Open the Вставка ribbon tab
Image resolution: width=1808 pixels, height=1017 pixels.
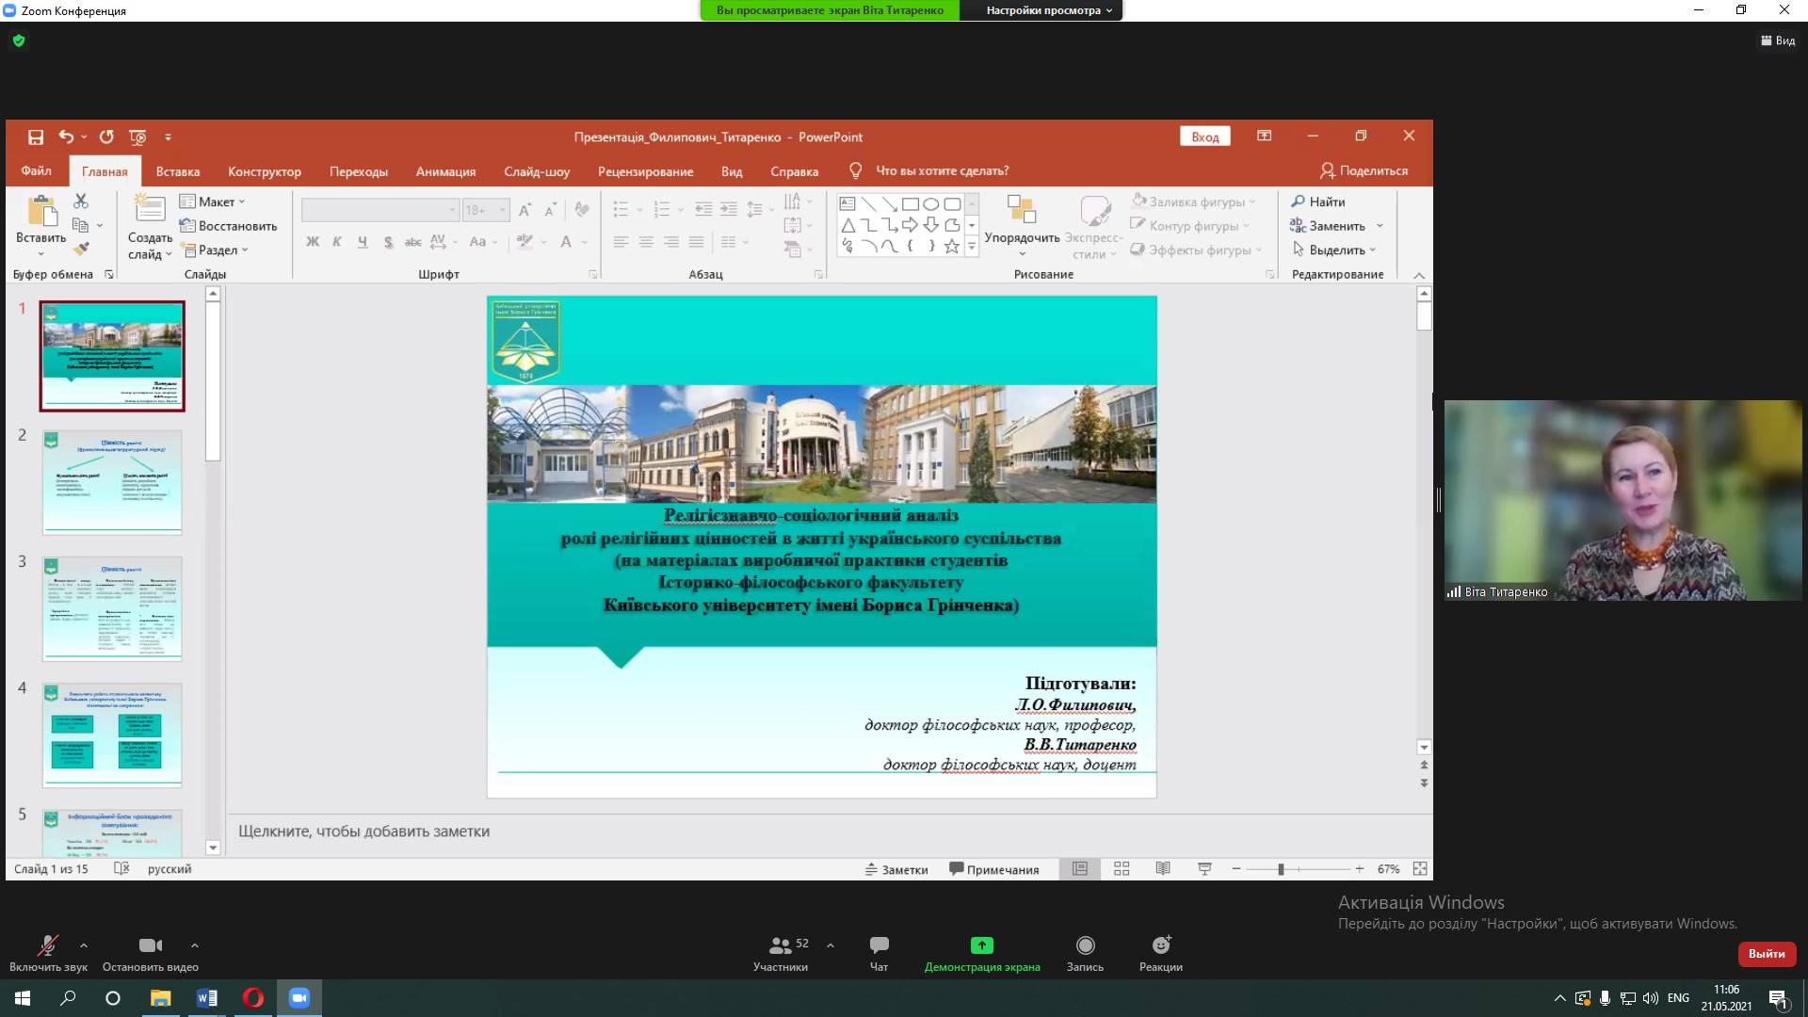click(x=177, y=171)
